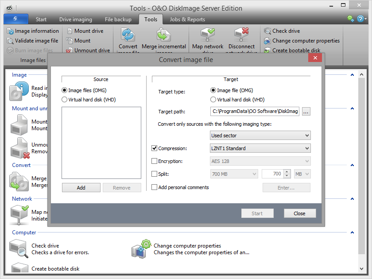Select the Tools tab
The image size is (372, 279).
tap(151, 19)
